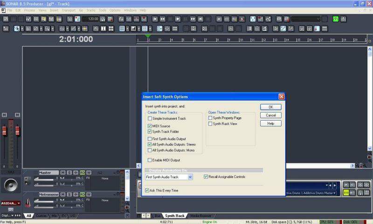Toggle the Recall Assignable Controls checkbox
The width and height of the screenshot is (373, 224).
tap(206, 176)
